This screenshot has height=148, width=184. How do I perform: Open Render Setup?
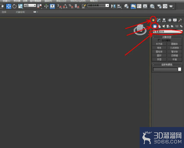point(159,6)
